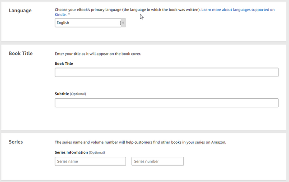Click the bold Subtitle label
The image size is (289, 182).
[x=62, y=94]
